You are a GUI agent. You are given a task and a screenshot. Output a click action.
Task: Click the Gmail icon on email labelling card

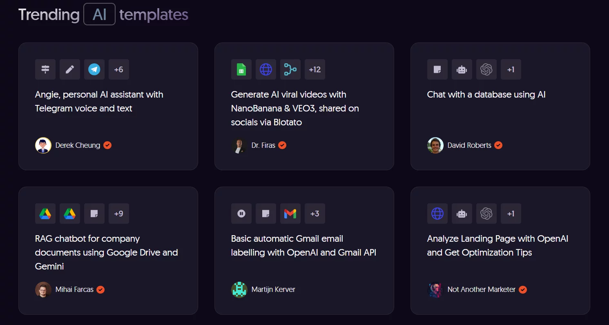[290, 214]
